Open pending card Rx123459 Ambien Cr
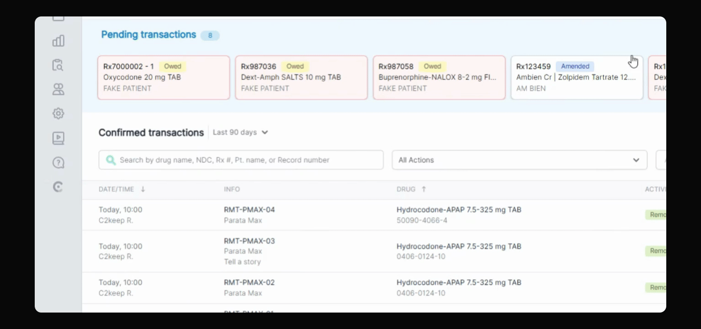Image resolution: width=701 pixels, height=329 pixels. tap(577, 78)
